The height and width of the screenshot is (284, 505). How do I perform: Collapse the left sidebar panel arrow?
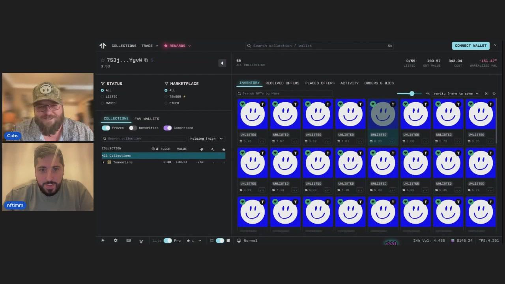222,63
